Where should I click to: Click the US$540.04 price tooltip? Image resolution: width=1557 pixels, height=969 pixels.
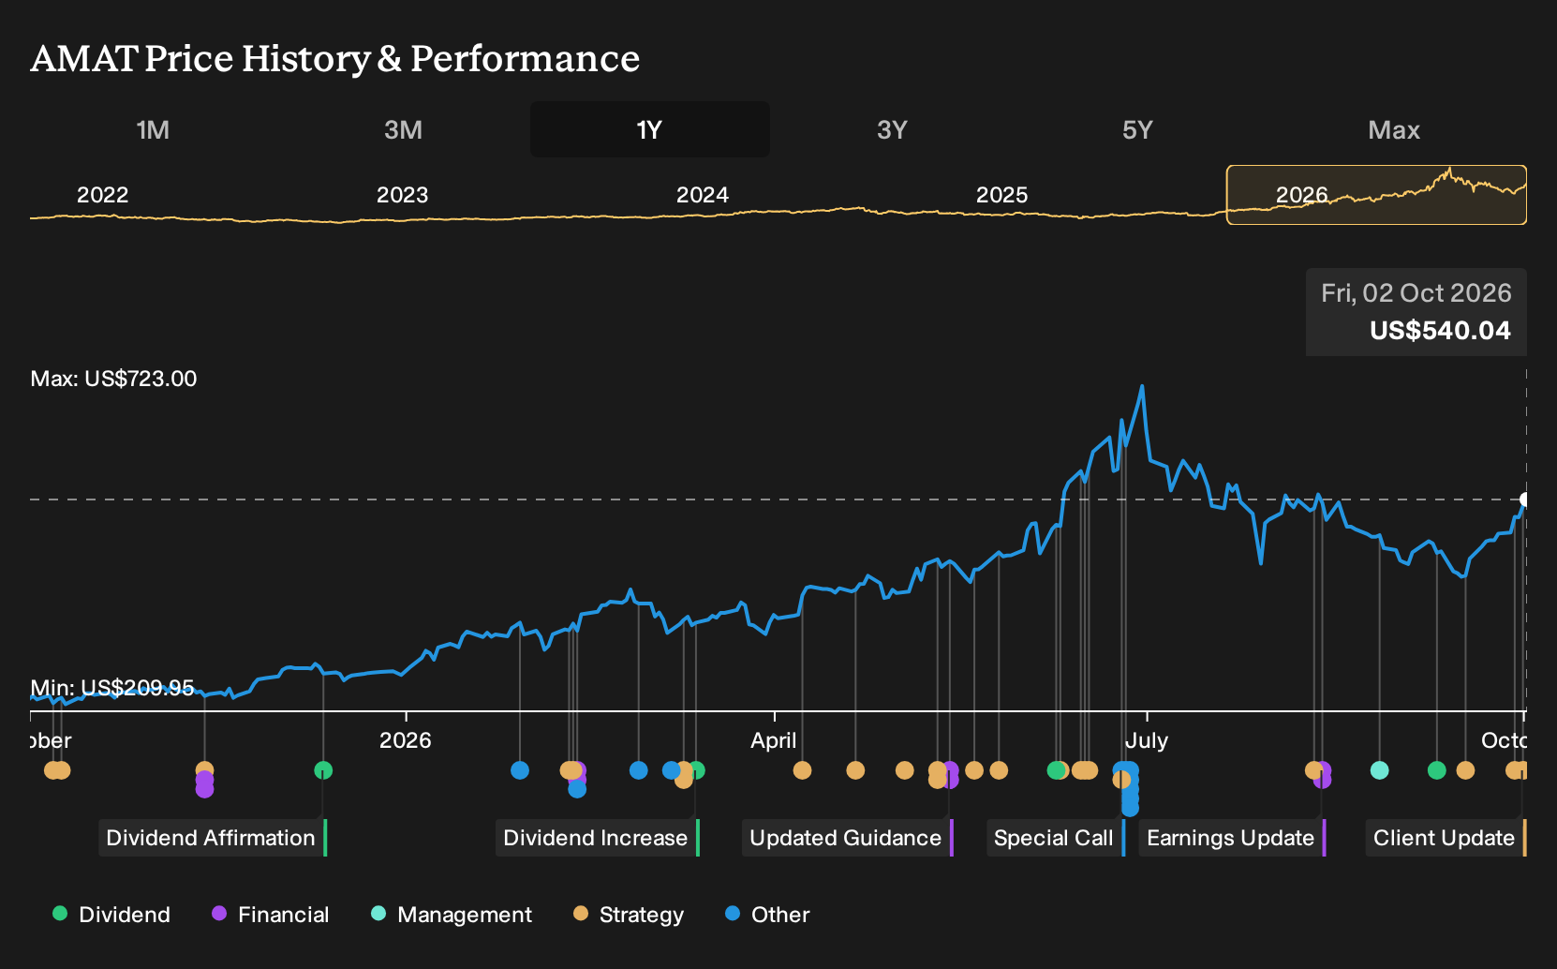[1416, 312]
